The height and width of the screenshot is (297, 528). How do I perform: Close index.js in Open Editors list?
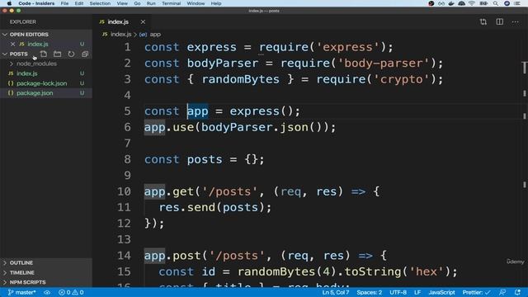pyautogui.click(x=13, y=44)
